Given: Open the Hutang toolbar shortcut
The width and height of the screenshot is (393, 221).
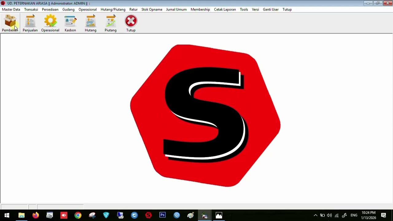Looking at the screenshot, I should click(91, 23).
